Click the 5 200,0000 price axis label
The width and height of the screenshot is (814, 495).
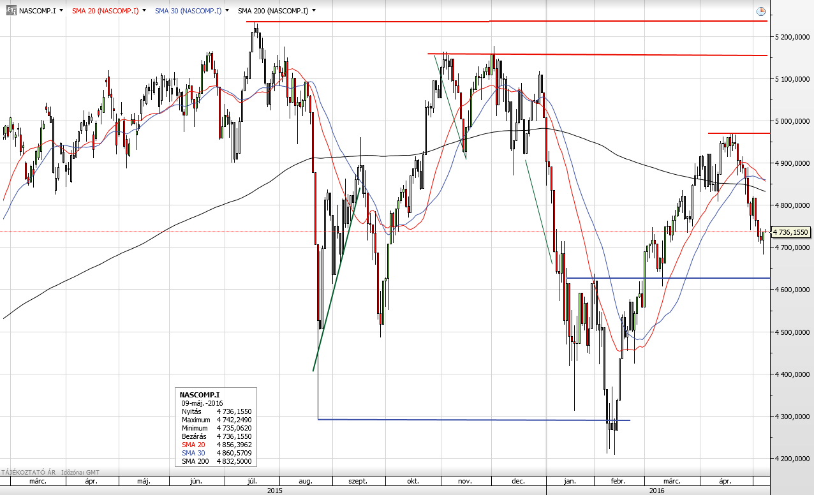792,37
